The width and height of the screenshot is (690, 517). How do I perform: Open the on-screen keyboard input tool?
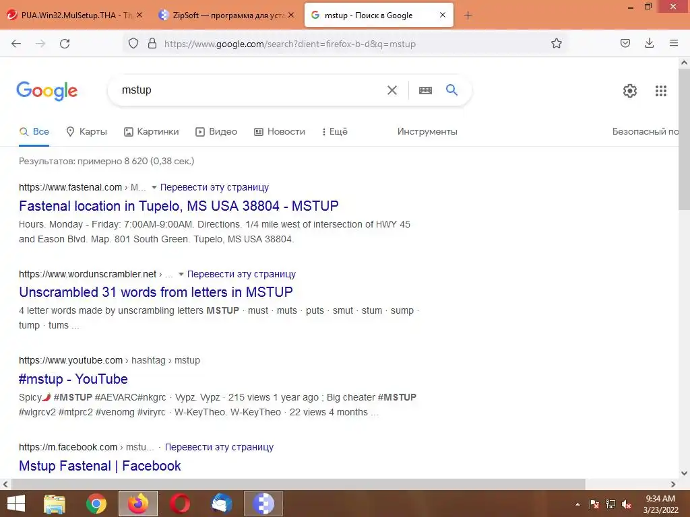click(425, 91)
